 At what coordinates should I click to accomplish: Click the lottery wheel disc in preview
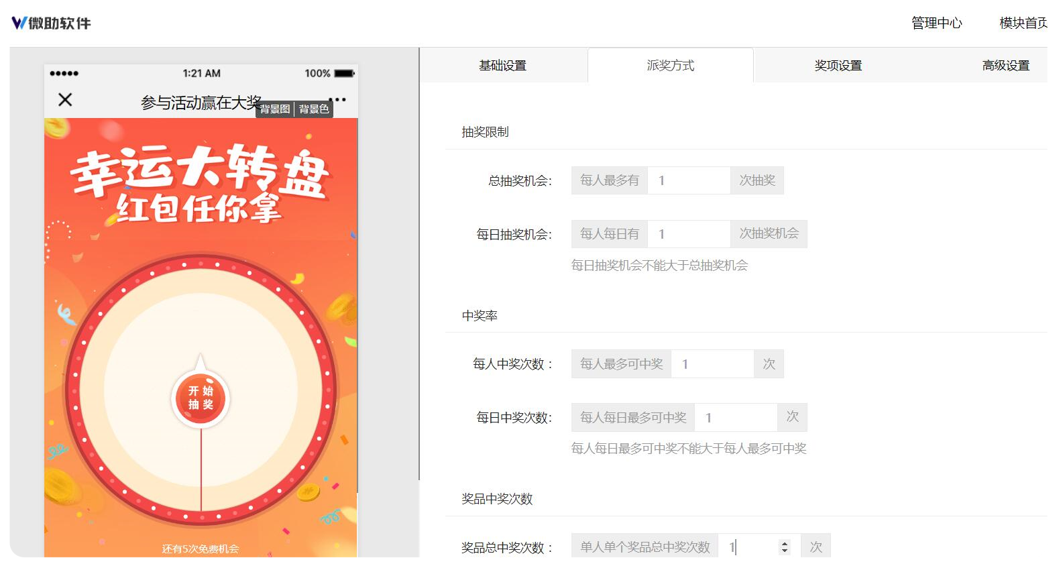[201, 390]
